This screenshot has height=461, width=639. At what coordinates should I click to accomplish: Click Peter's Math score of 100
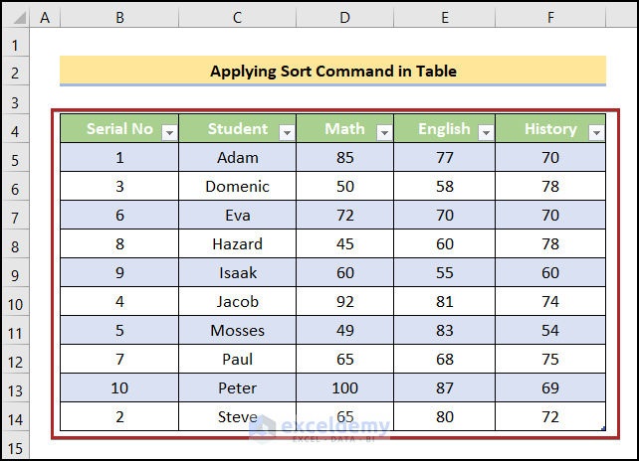(344, 387)
